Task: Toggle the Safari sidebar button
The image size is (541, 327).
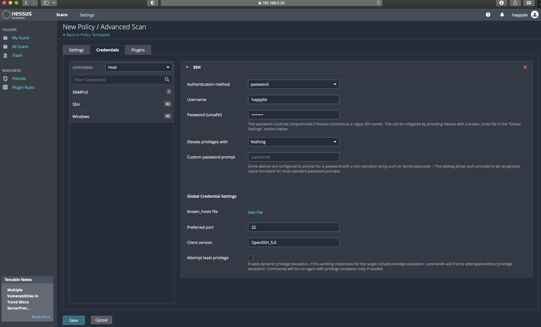Action: pos(46,3)
